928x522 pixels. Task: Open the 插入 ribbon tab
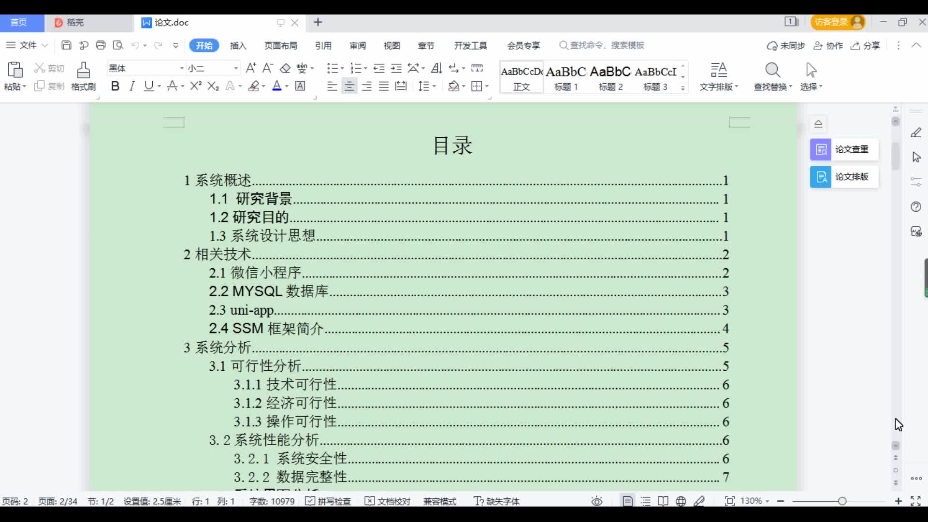tap(238, 45)
